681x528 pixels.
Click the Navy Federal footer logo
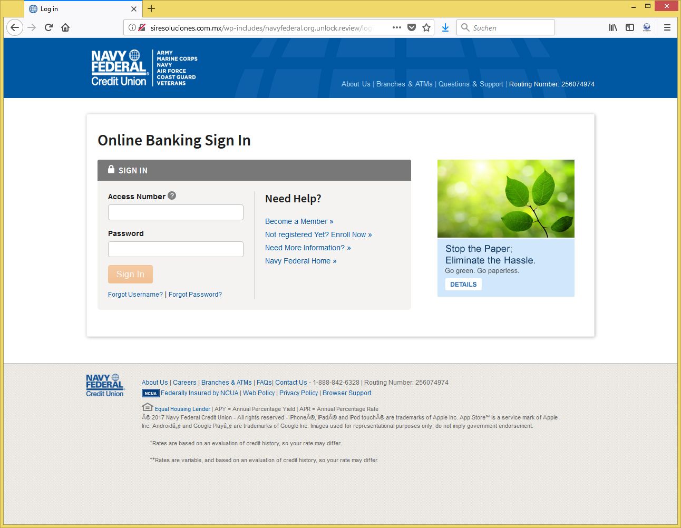[105, 386]
